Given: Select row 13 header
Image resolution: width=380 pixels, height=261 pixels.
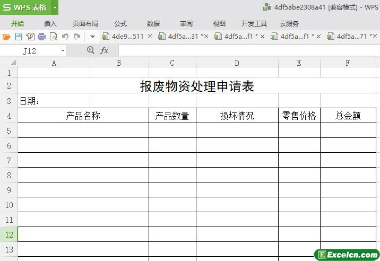Looking at the screenshot, I should [9, 249].
